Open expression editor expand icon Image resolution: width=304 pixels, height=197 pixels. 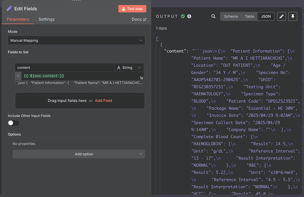(x=141, y=78)
